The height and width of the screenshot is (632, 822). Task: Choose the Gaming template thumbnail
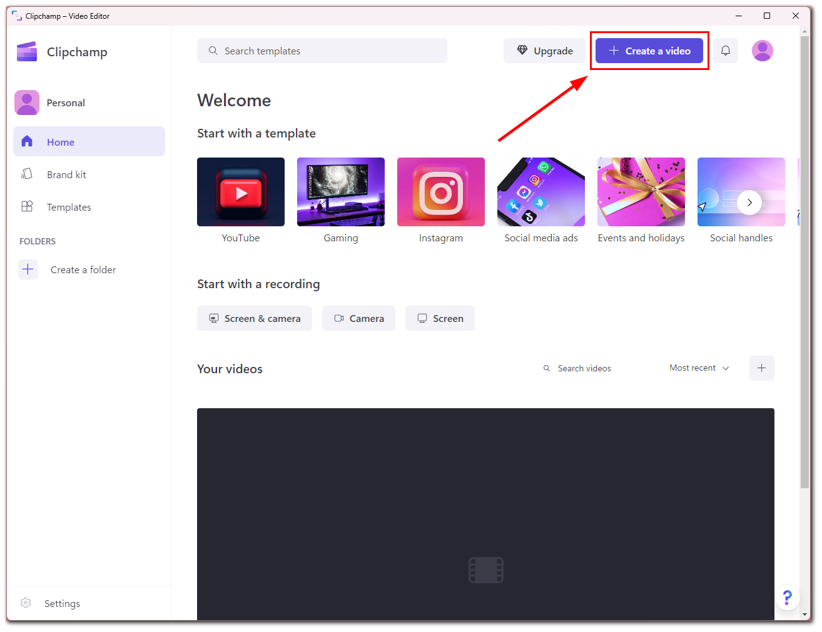(341, 192)
